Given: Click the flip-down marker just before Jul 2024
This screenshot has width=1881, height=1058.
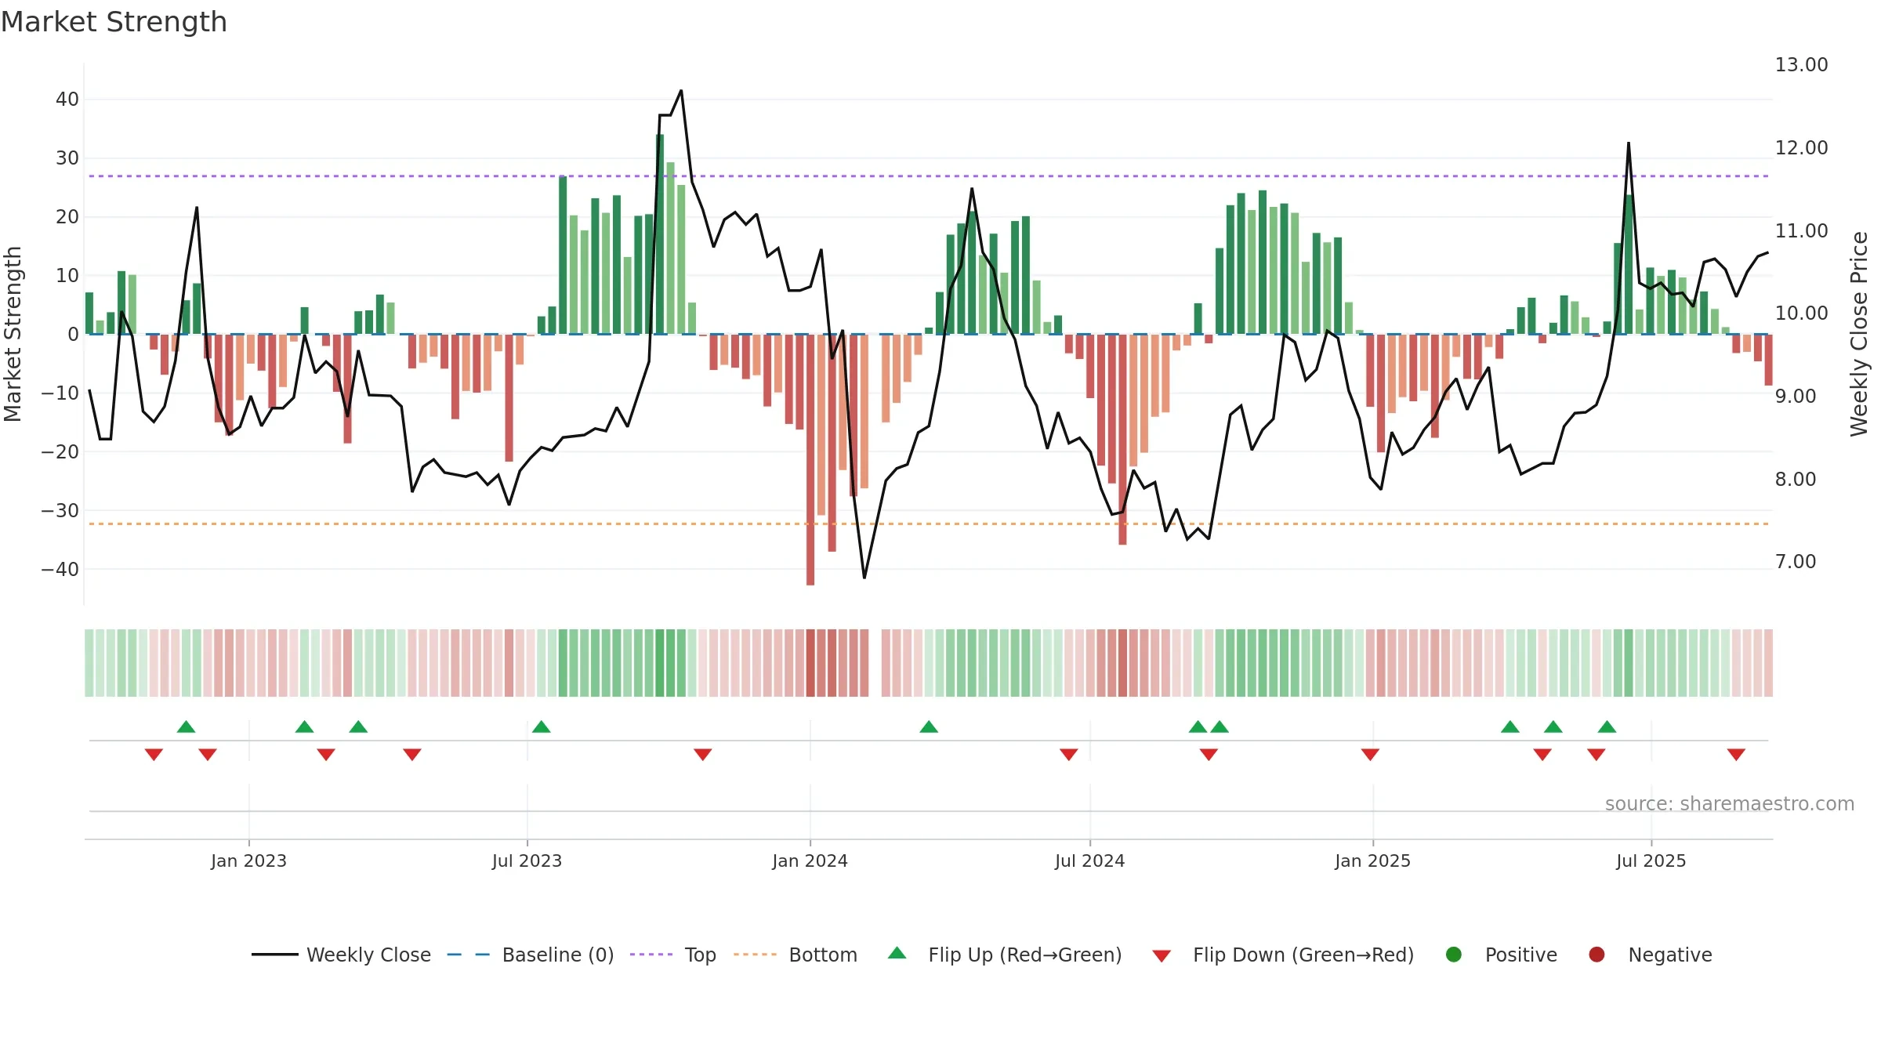Looking at the screenshot, I should pos(1068,754).
